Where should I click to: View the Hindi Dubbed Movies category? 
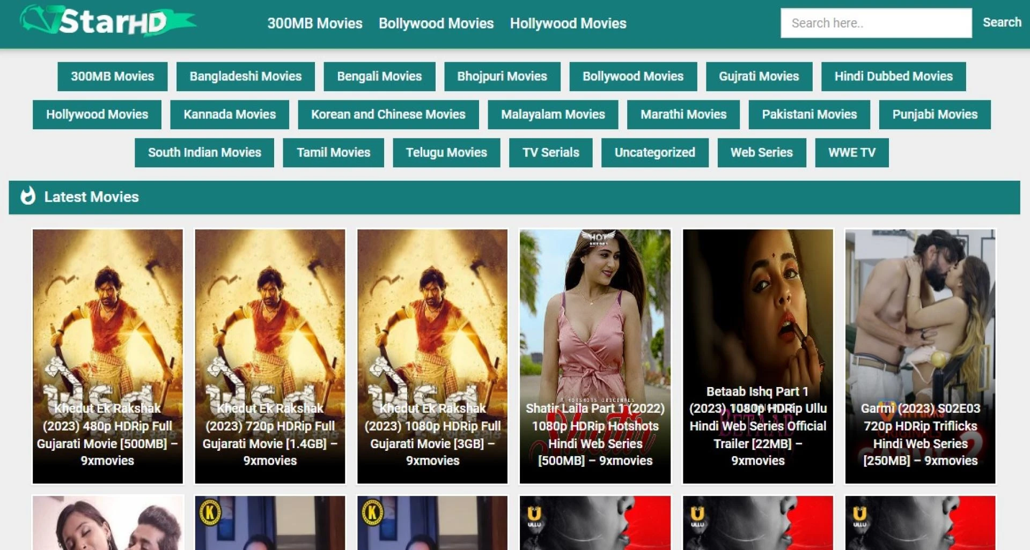tap(894, 76)
